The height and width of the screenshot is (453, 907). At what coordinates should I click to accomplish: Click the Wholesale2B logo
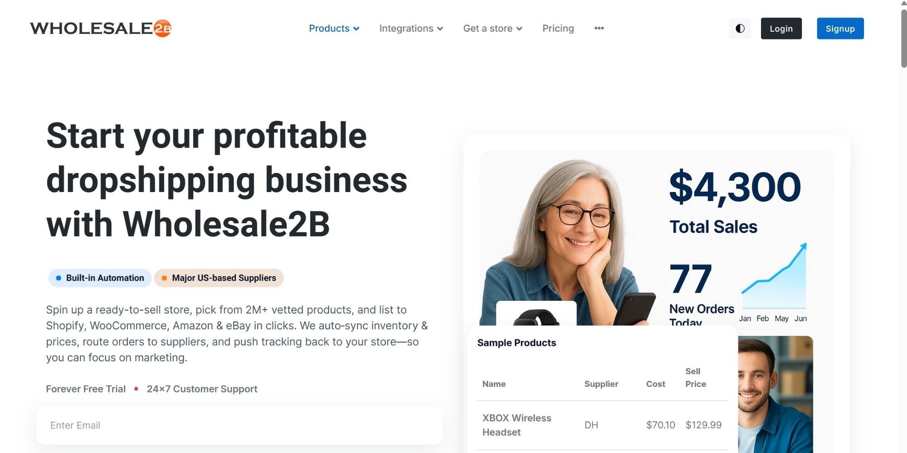pyautogui.click(x=101, y=29)
